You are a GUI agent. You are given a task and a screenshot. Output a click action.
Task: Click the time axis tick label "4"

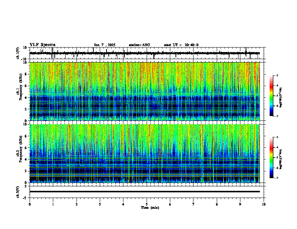coord(123,204)
